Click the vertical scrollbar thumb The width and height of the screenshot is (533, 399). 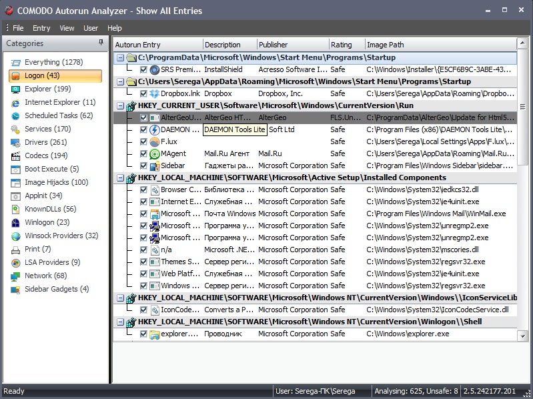click(522, 107)
